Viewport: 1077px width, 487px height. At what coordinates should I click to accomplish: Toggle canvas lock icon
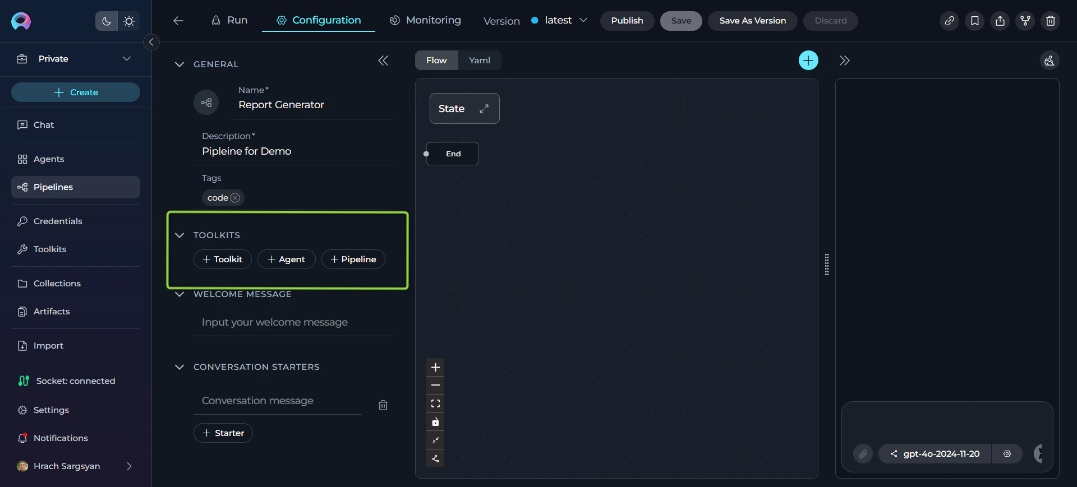click(x=435, y=422)
